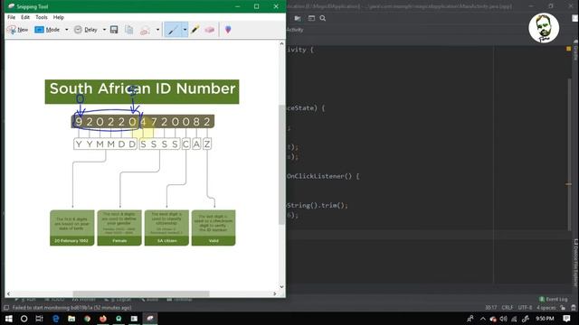Switch to Android Studio on the taskbar
Viewport: 579px width, 325px height.
[119, 319]
